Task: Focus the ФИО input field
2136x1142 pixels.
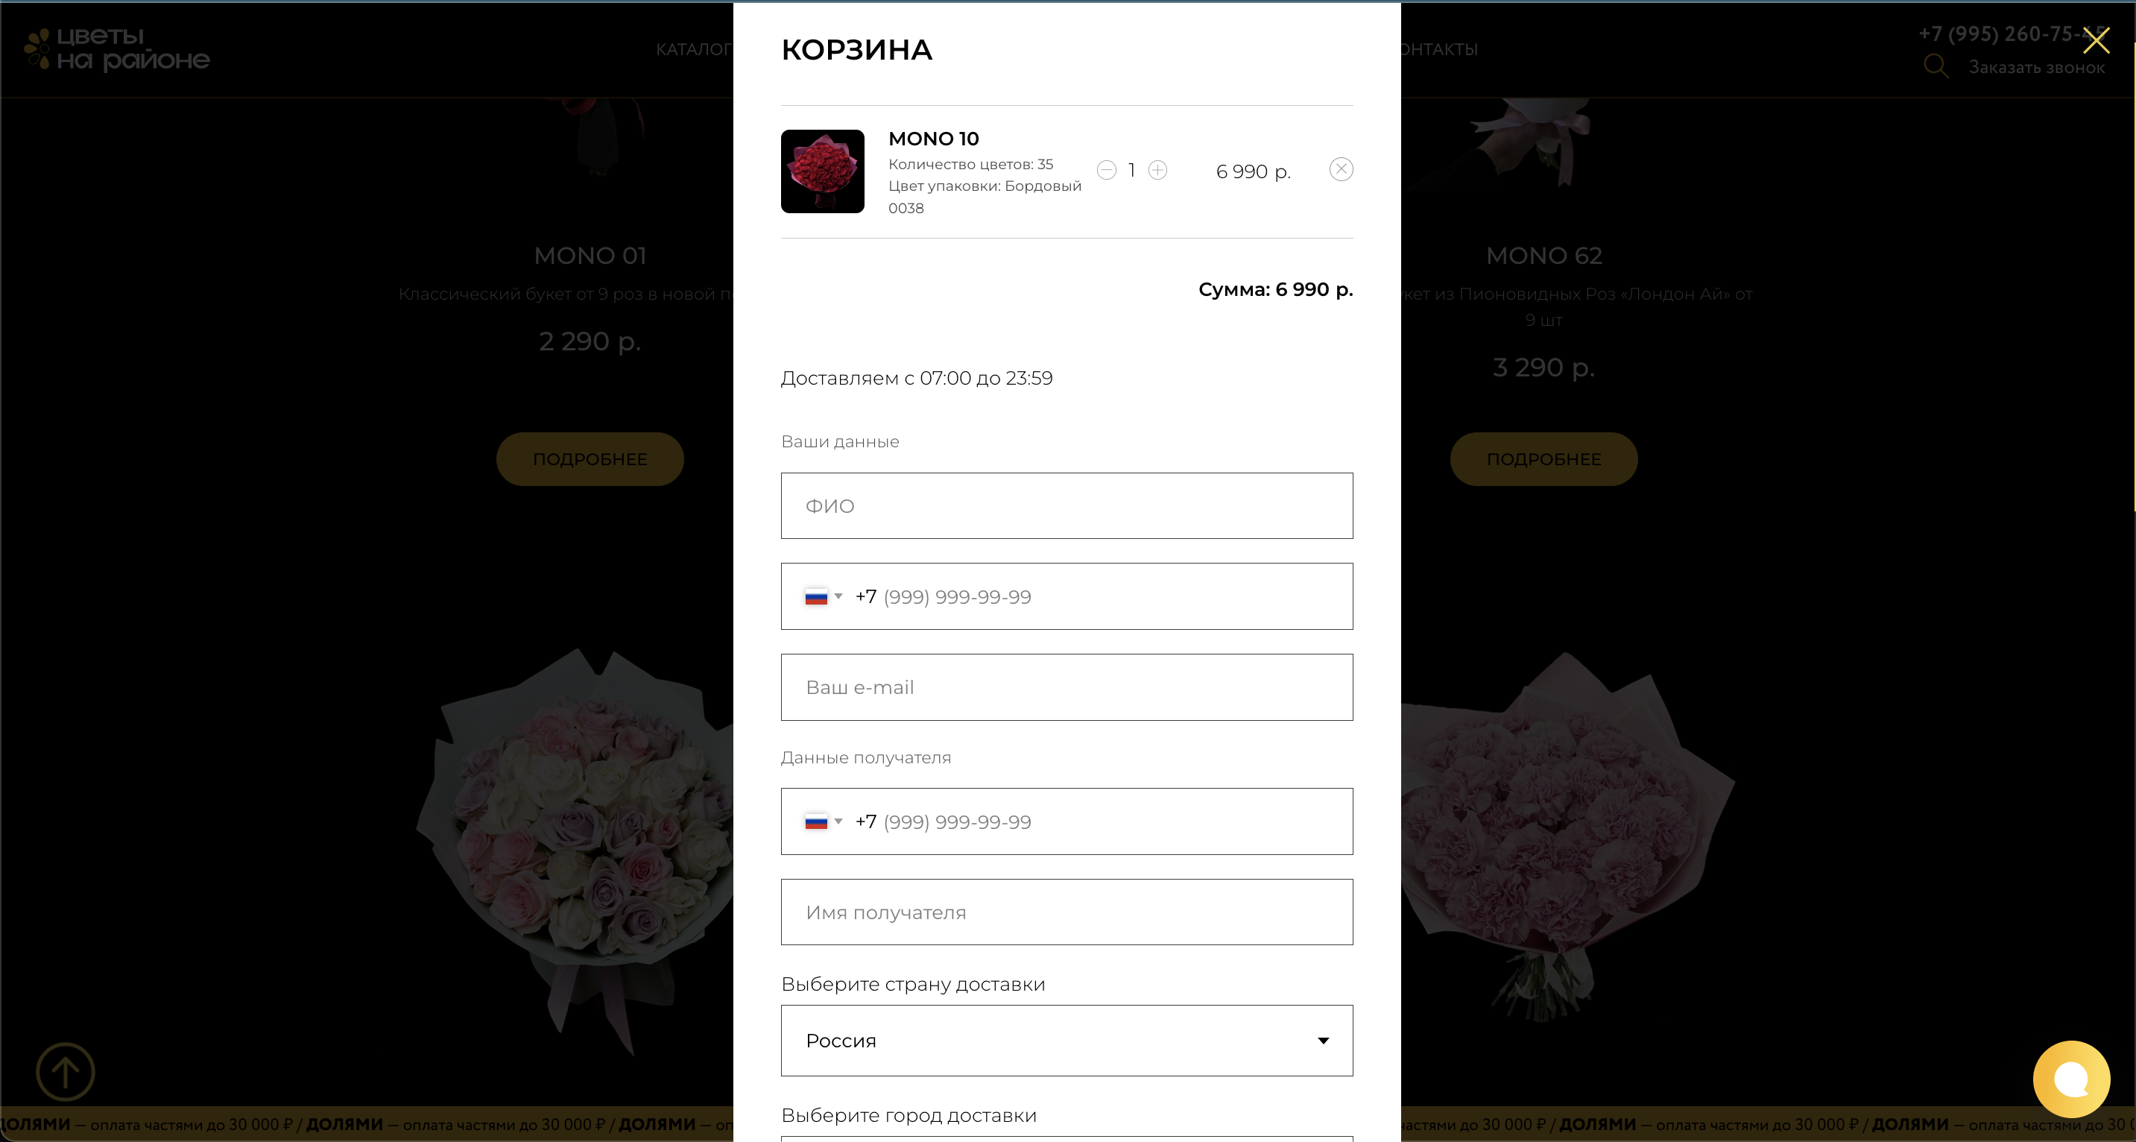Action: tap(1067, 506)
